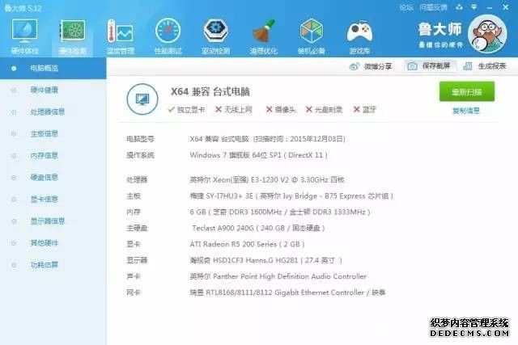Image resolution: width=518 pixels, height=345 pixels.
Task: Click the 6 GB DDR3 memory value
Action: coord(280,212)
